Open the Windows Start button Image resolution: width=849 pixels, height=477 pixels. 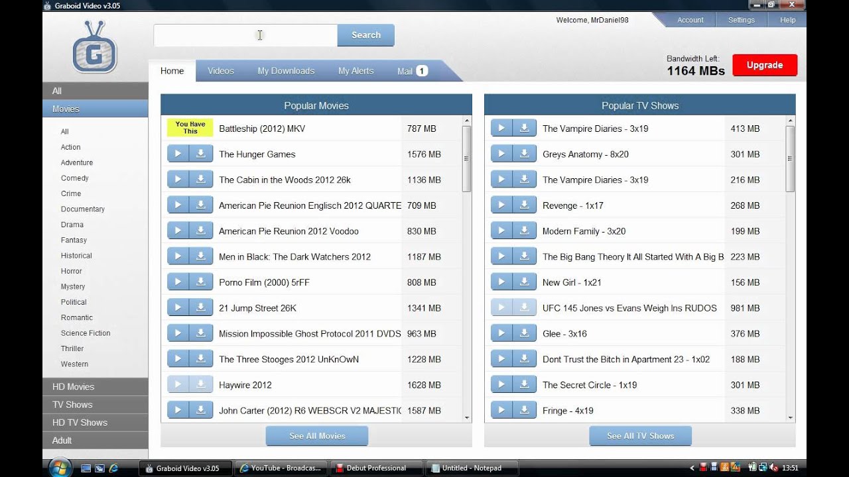[60, 468]
